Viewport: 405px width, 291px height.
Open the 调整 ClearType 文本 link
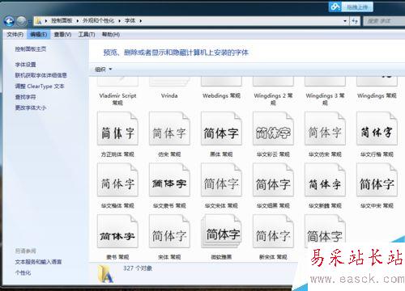pyautogui.click(x=40, y=86)
